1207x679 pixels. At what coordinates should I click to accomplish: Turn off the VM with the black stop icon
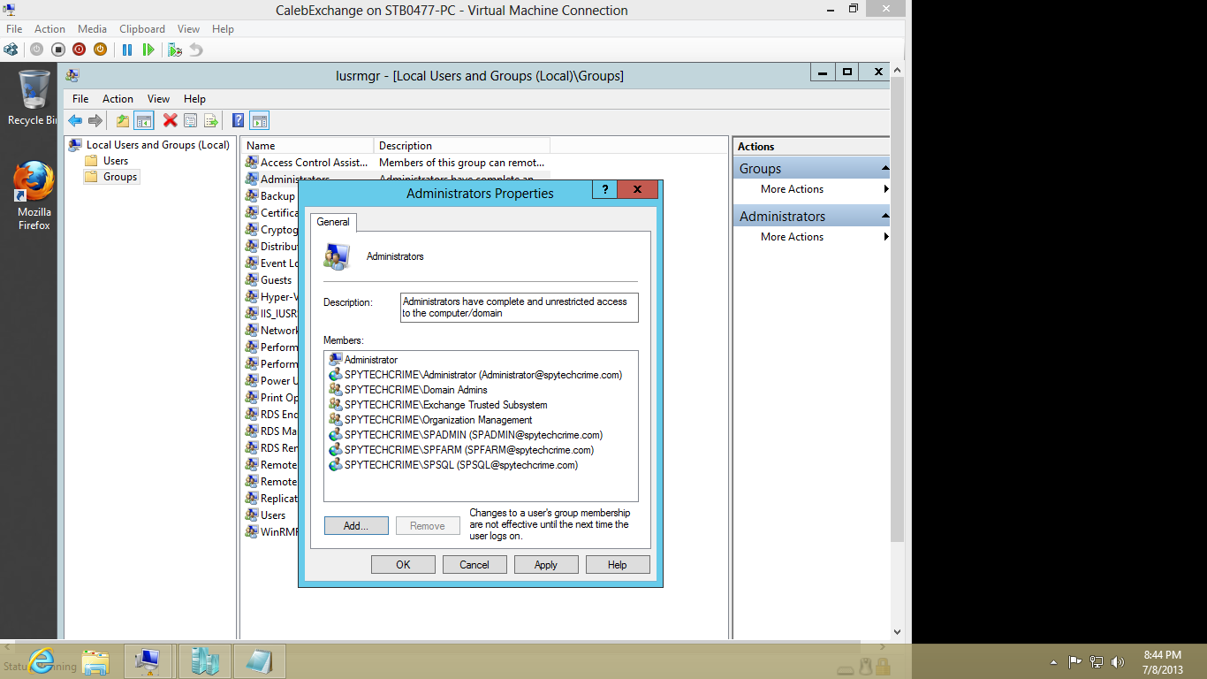pos(58,50)
